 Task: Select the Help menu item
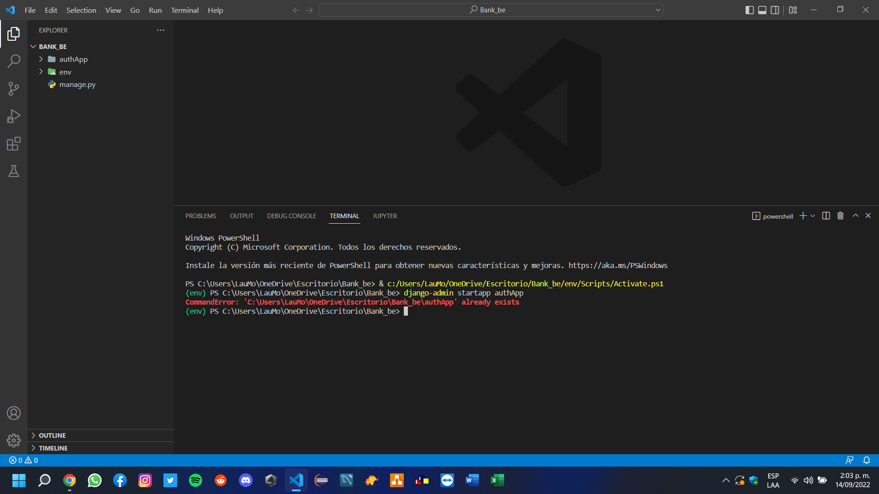coord(215,10)
